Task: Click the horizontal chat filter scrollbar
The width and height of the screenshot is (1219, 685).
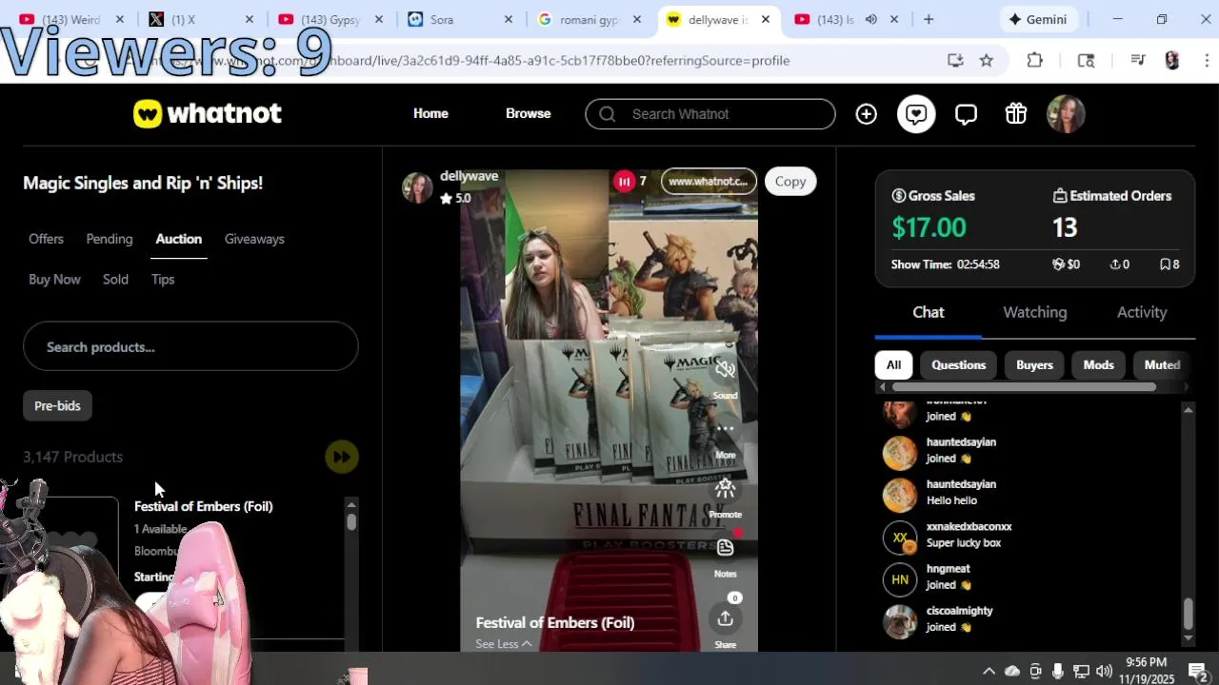Action: pos(1024,387)
